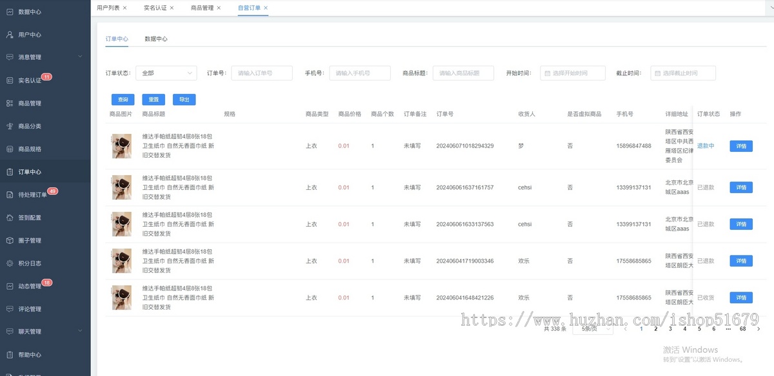The width and height of the screenshot is (774, 376).
Task: Switch to the 数据中心 sub-tab
Action: 156,39
